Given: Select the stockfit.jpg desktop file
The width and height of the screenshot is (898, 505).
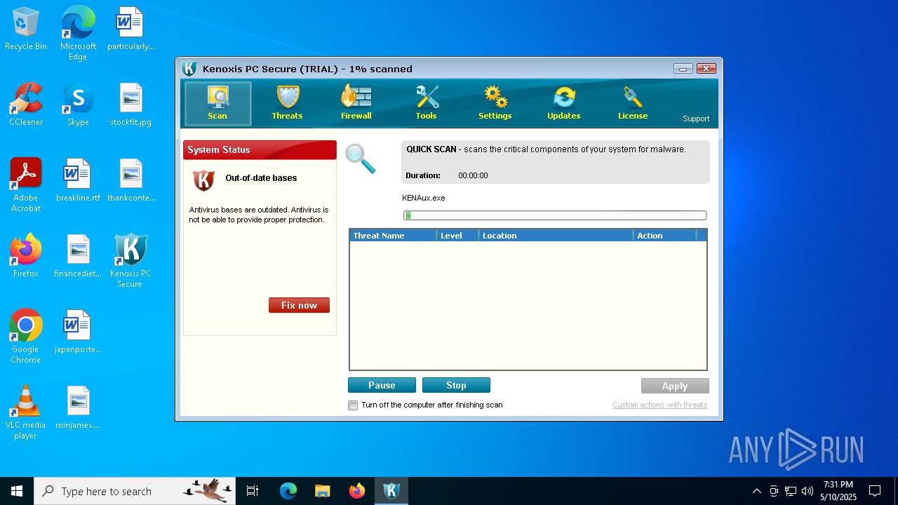Looking at the screenshot, I should click(x=130, y=105).
